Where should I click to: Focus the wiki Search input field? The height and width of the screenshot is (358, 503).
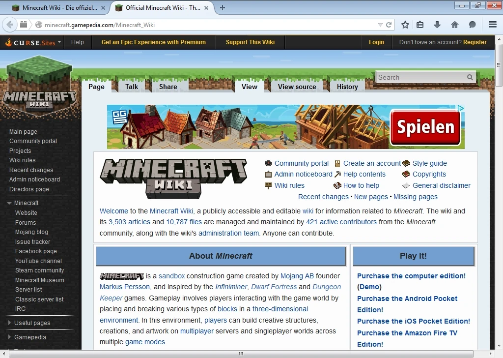(x=421, y=77)
